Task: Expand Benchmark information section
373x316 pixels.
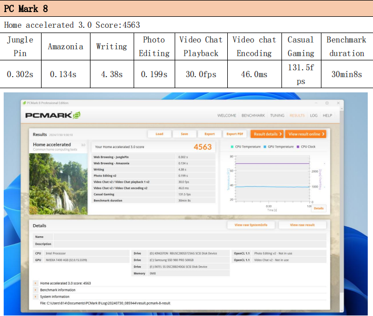Action: [35, 290]
